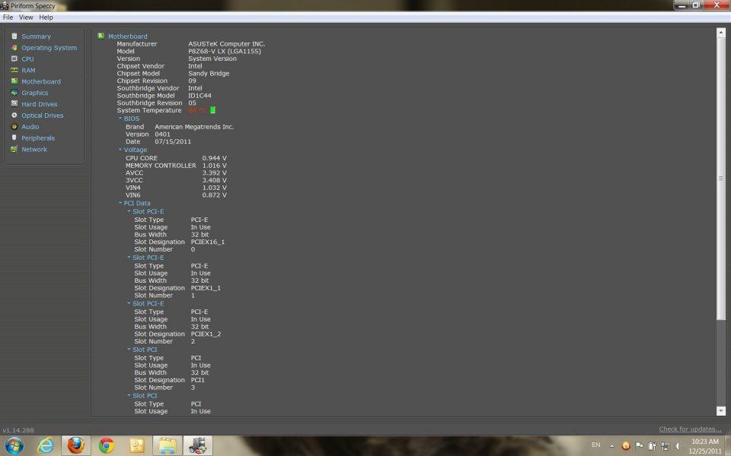Show the Network section
The width and height of the screenshot is (731, 456).
pyautogui.click(x=34, y=150)
